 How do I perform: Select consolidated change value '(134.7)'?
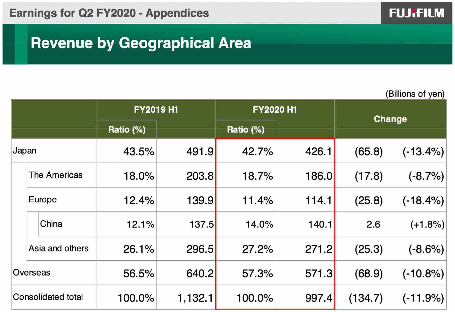click(x=366, y=298)
